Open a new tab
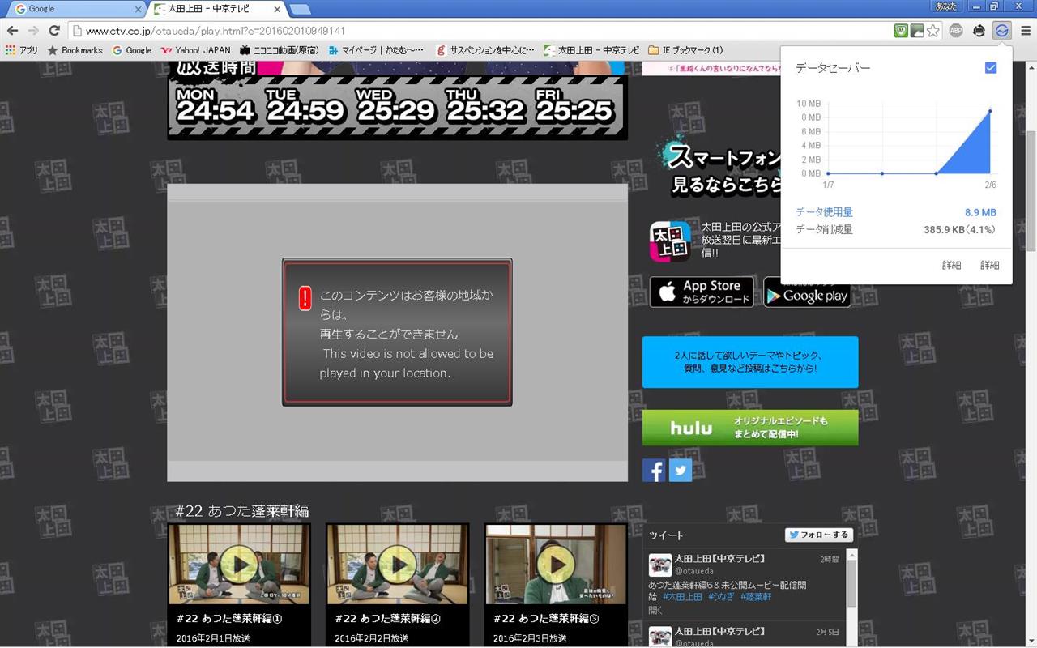1037x648 pixels. [300, 10]
